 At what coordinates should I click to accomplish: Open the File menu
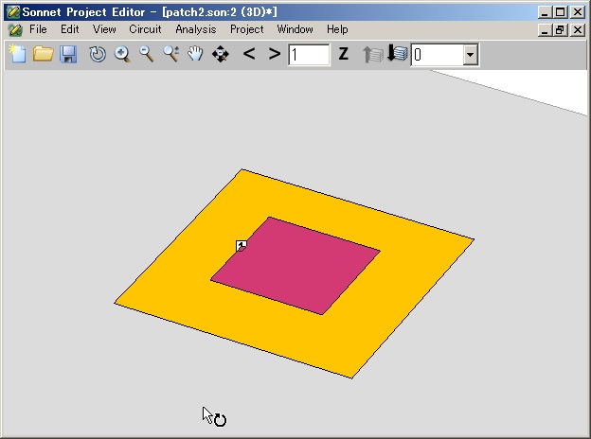(38, 29)
